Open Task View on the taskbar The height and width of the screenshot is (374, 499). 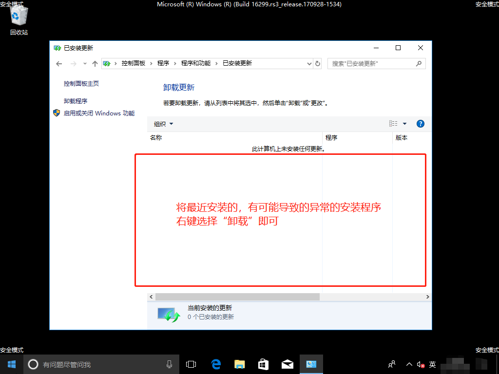(191, 364)
